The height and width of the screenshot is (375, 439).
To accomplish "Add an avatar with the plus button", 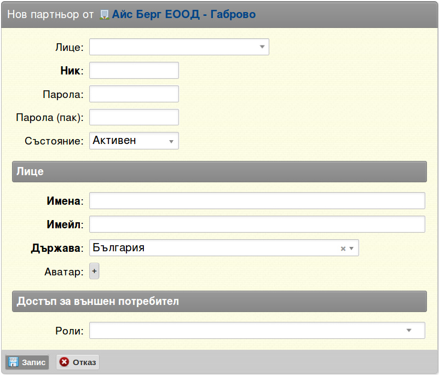I will [x=94, y=271].
